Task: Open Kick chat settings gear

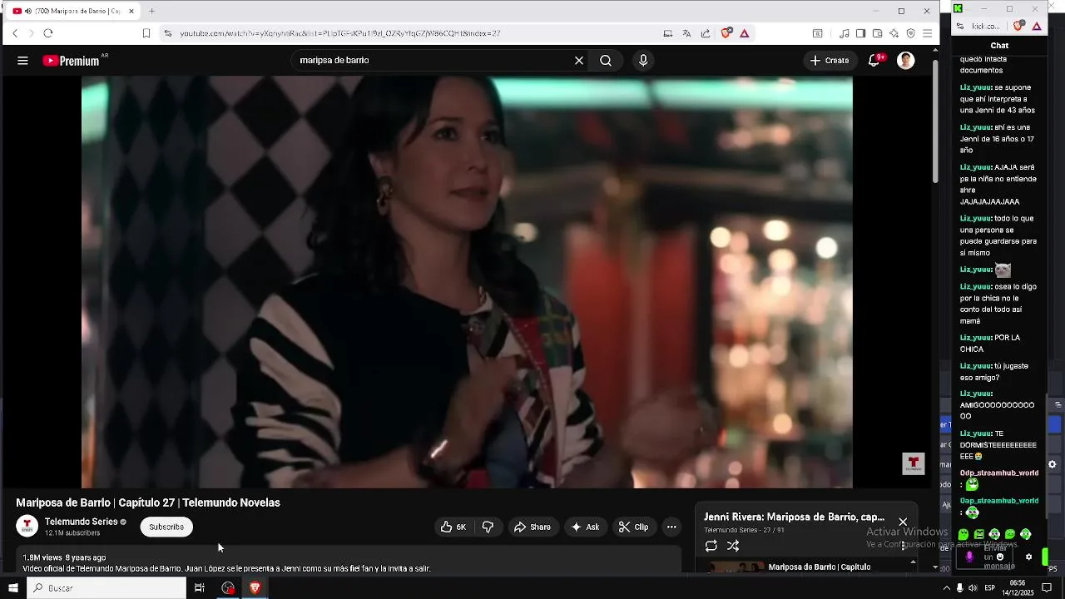Action: [x=1028, y=557]
